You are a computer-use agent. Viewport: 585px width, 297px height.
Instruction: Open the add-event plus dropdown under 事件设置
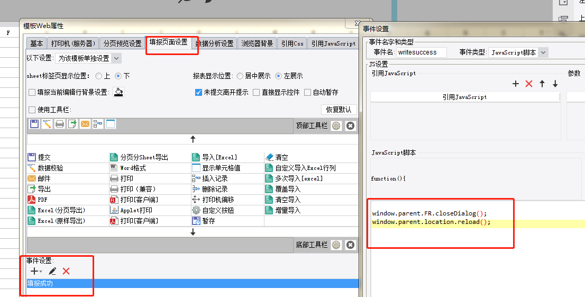36,271
